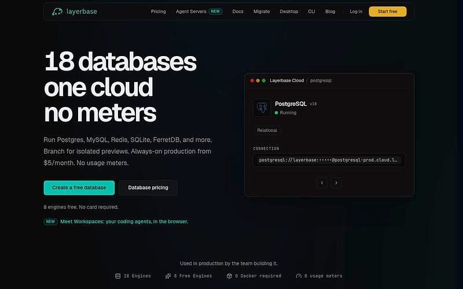Click the '18 databases' headline line
463x289 pixels.
click(120, 61)
